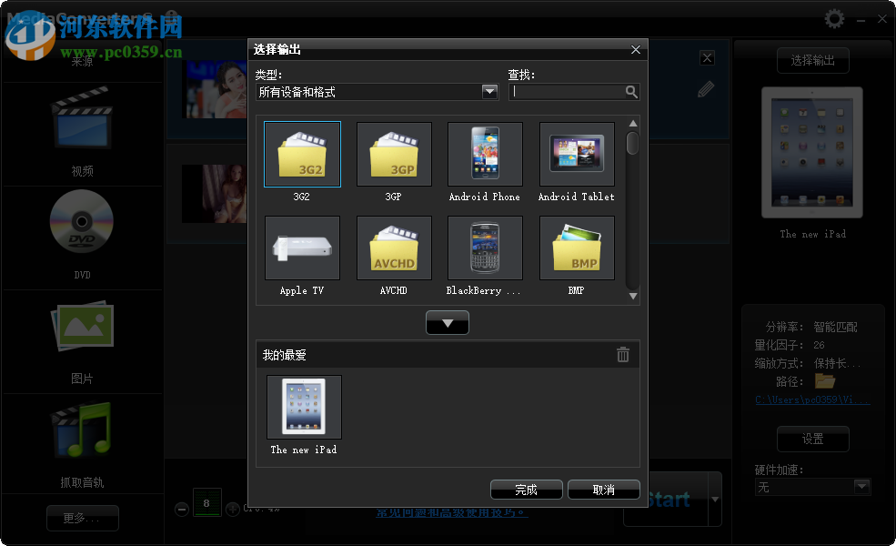The height and width of the screenshot is (546, 896).
Task: Clear favorites using the trash icon
Action: click(622, 354)
